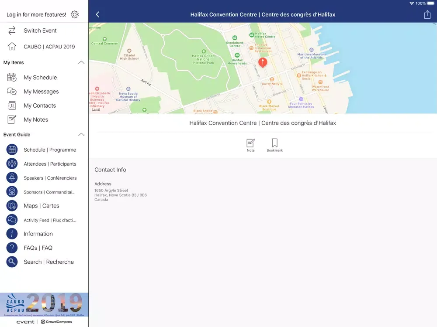Open Sponsors | Commanditai... label

(x=50, y=192)
